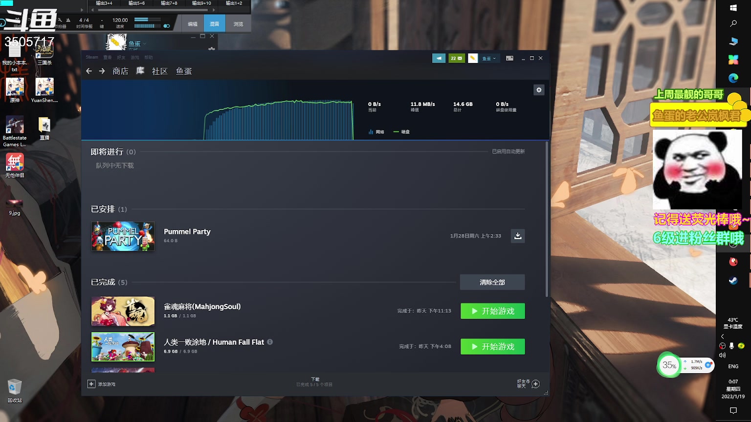Click the wrench icon in the DAW transport
Screen dimensions: 751x422
tap(60, 21)
